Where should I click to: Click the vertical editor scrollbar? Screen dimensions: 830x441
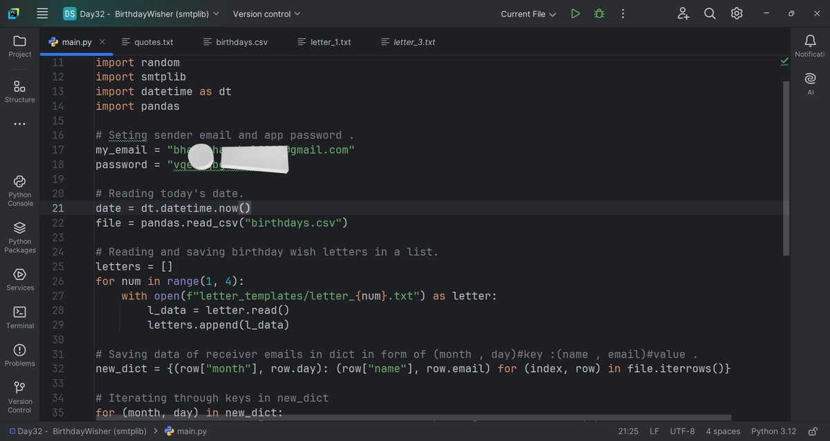(786, 168)
